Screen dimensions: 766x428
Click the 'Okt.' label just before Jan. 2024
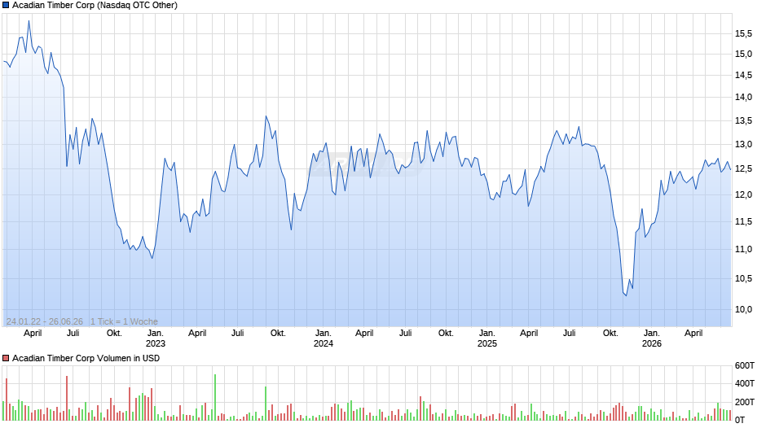tap(278, 334)
